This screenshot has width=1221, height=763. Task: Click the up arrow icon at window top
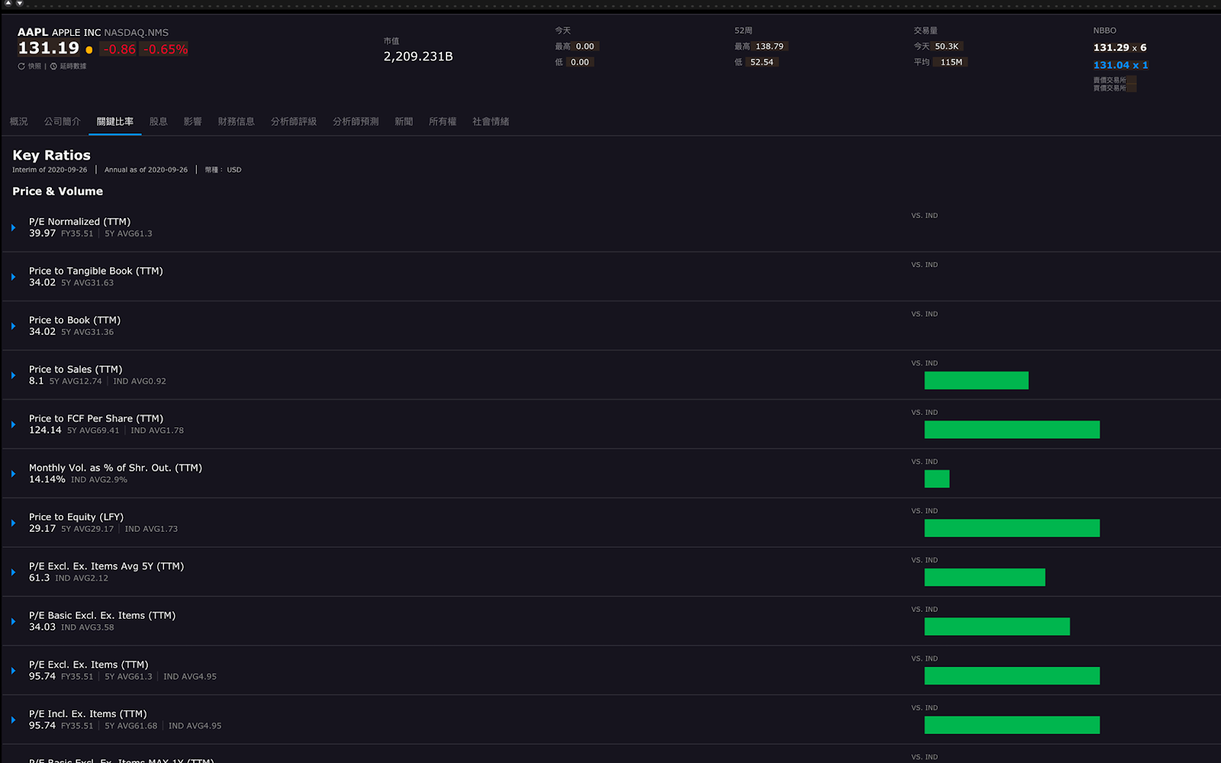8,4
